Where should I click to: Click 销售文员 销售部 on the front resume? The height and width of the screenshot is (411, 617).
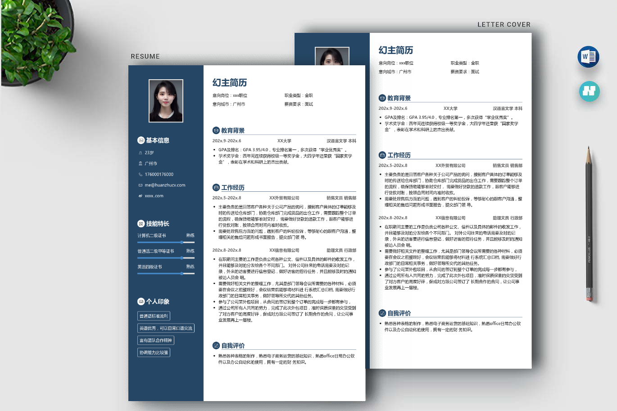[x=341, y=198]
